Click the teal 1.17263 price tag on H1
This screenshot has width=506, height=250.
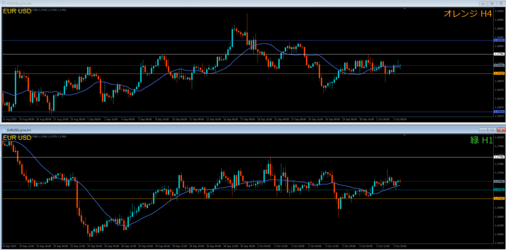point(499,190)
